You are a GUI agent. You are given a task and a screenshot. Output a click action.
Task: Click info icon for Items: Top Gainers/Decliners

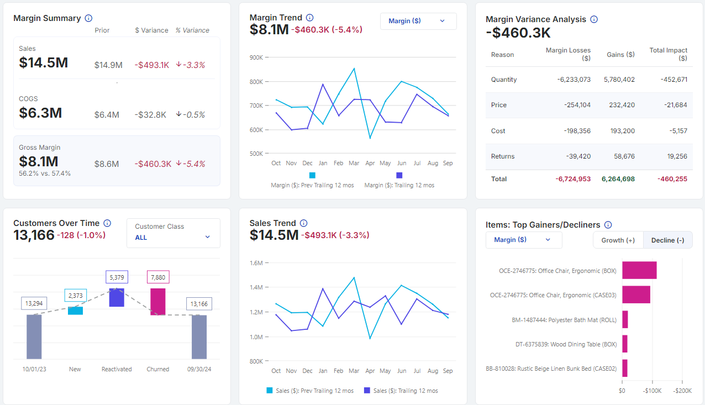[608, 225]
